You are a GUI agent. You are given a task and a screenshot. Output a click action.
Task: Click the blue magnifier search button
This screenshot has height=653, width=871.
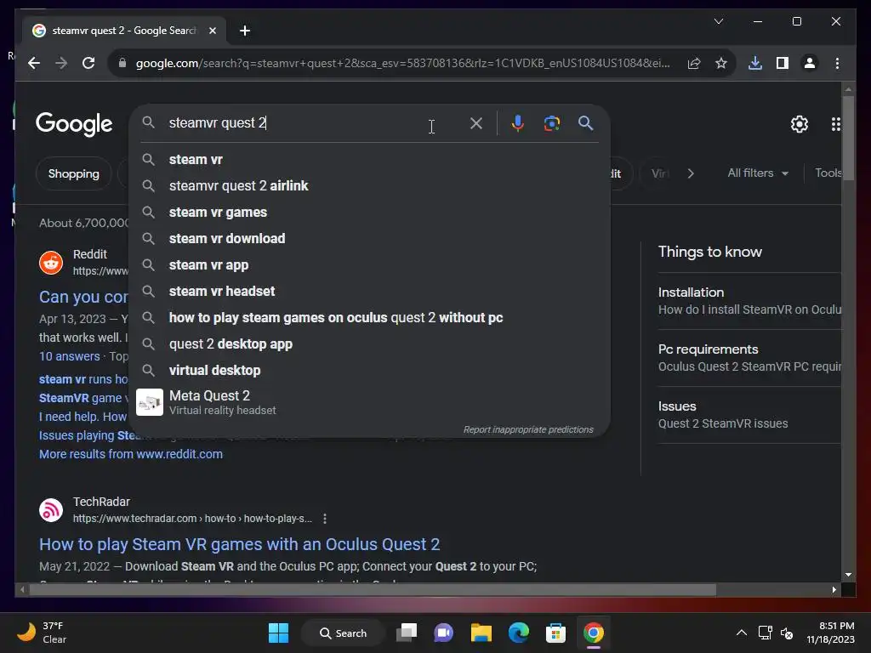click(x=585, y=123)
